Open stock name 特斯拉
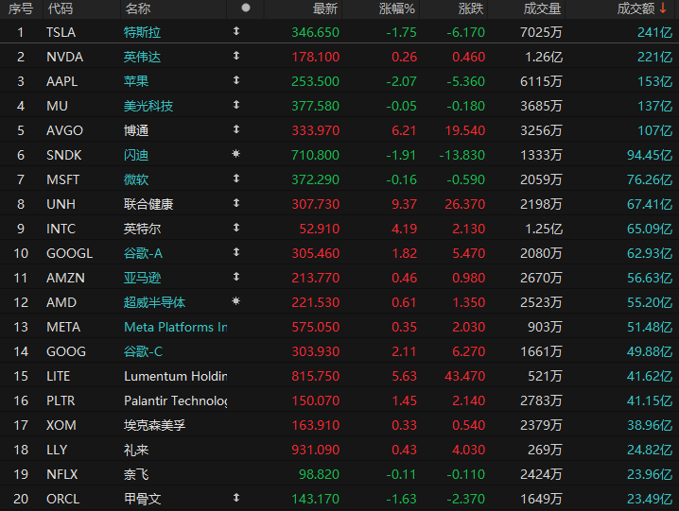The width and height of the screenshot is (679, 511). [x=142, y=32]
